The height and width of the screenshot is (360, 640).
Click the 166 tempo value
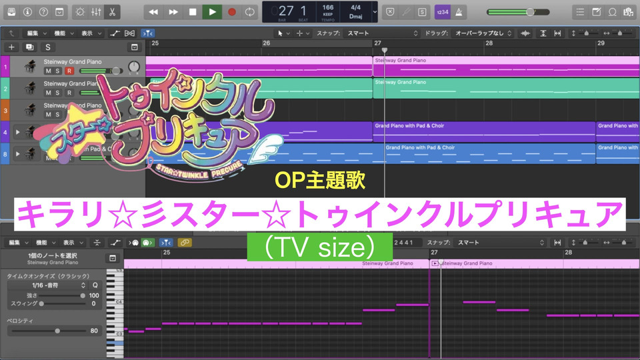click(x=328, y=7)
